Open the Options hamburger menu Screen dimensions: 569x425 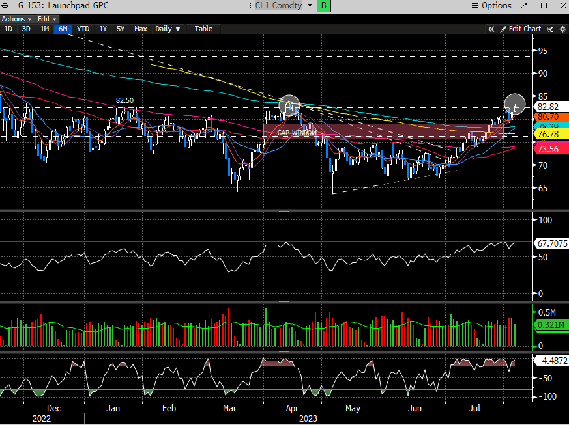(491, 5)
